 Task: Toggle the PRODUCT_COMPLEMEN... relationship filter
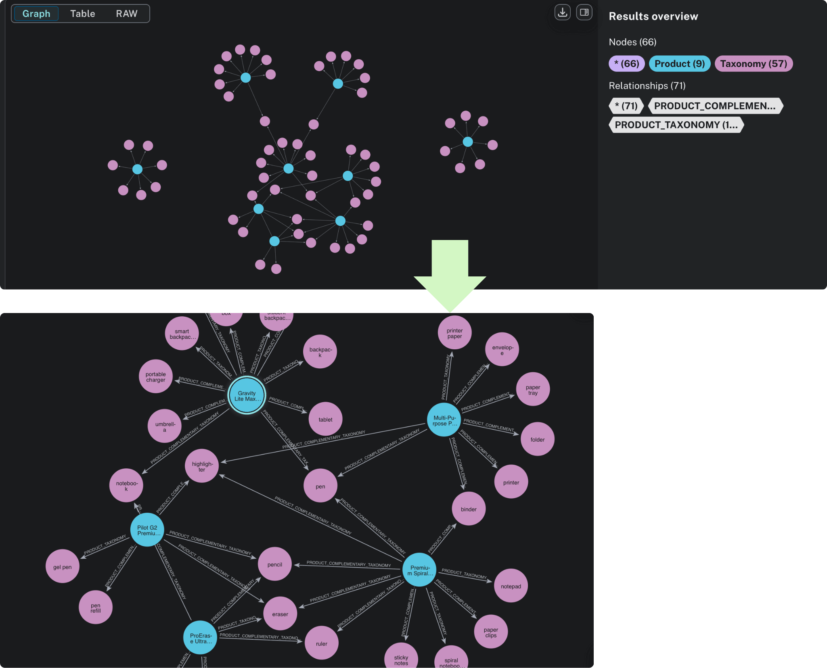(x=716, y=106)
